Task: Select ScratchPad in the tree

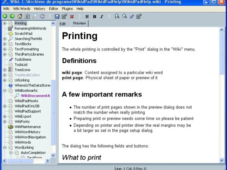Action: (x=23, y=33)
